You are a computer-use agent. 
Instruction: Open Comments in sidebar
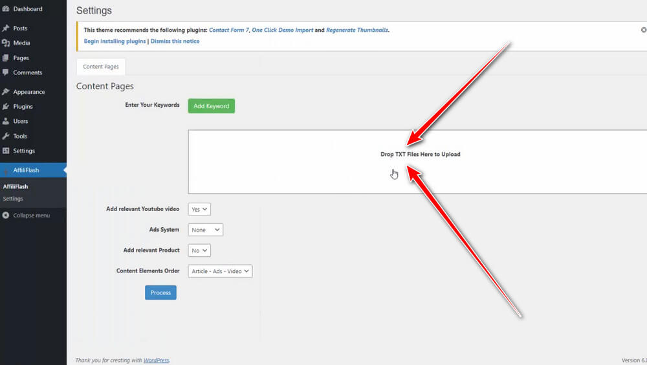point(28,72)
